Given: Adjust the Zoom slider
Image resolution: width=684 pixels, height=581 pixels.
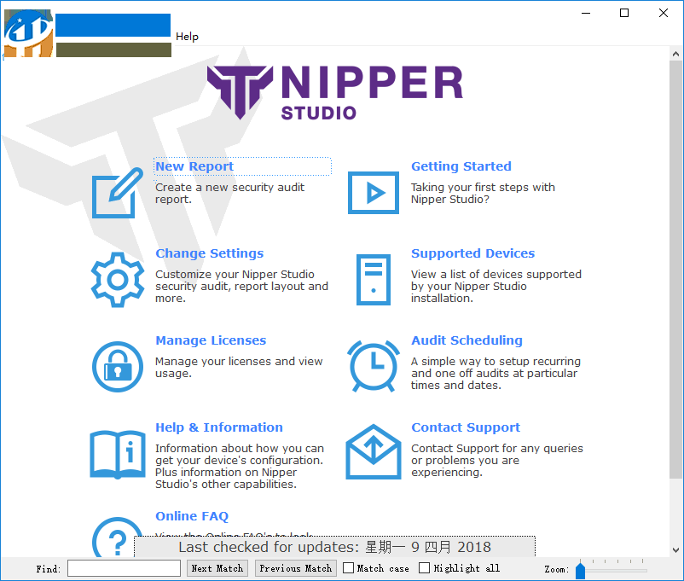Looking at the screenshot, I should point(581,569).
